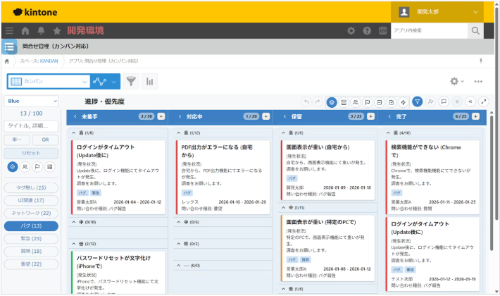Image resolution: width=500 pixels, height=296 pixels.
Task: Toggle the sidebar grid category filter button
Action: [x=50, y=167]
